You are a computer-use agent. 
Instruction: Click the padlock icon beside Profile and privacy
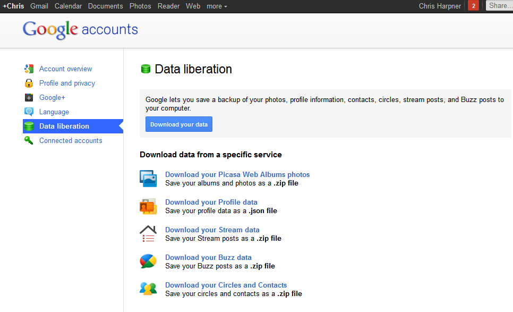[x=29, y=83]
